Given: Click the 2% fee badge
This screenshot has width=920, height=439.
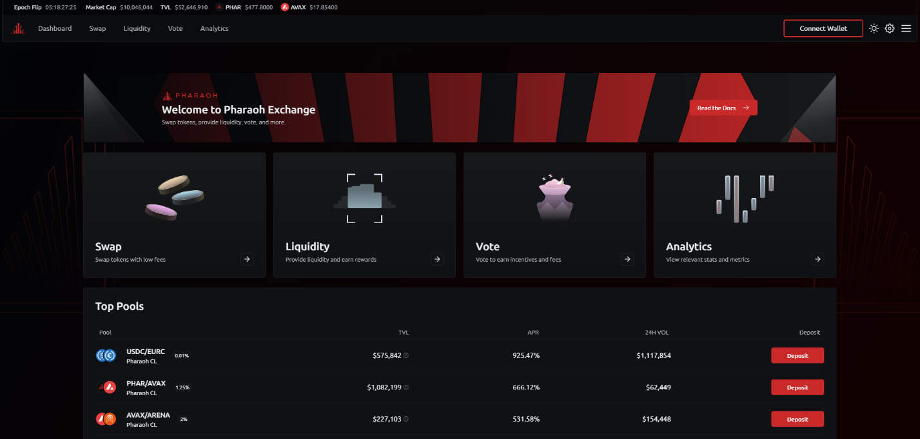Looking at the screenshot, I should [184, 419].
